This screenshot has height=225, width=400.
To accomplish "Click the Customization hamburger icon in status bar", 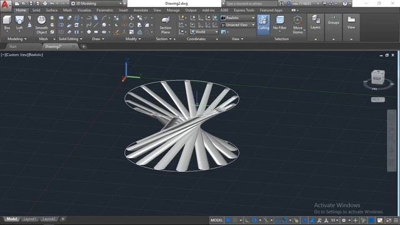I will 396,220.
